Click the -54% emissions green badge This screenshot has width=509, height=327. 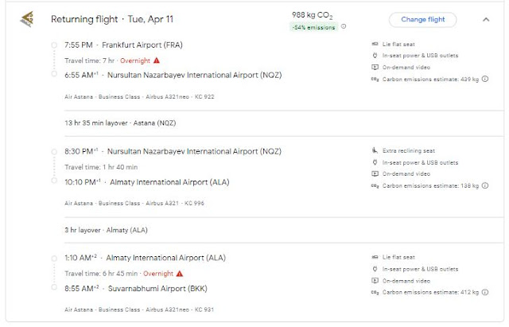pos(314,26)
